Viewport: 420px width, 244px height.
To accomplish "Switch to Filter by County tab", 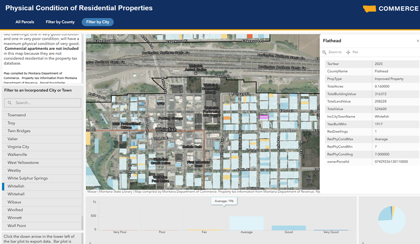I will point(60,22).
